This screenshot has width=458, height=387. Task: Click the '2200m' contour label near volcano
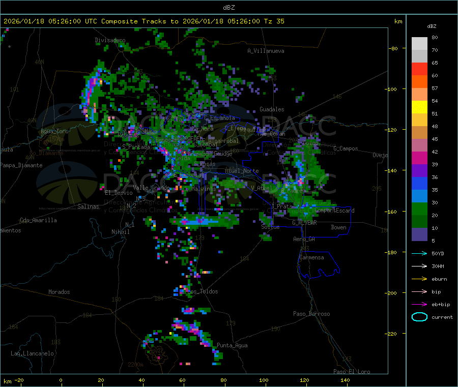click(x=135, y=365)
